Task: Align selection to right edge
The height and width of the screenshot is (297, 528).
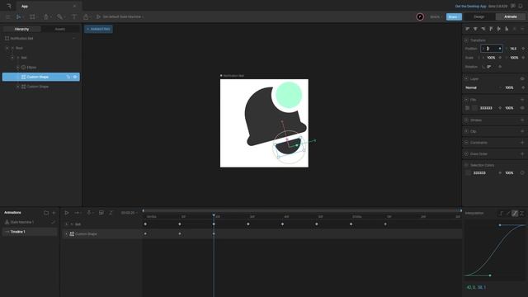Action: click(x=483, y=29)
